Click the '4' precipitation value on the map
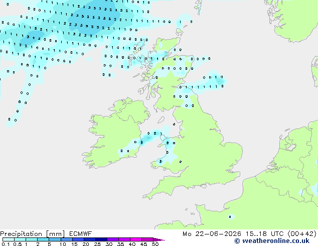The height and width of the screenshot is (246, 318). tap(34, 38)
